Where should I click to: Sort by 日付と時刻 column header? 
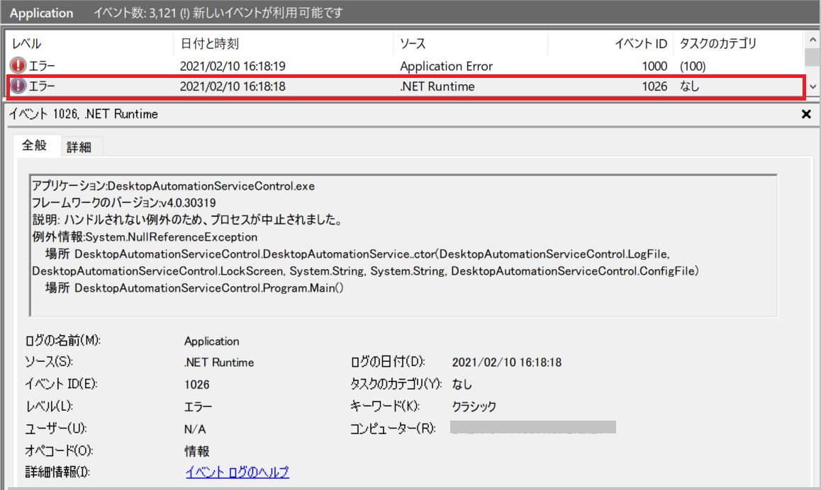coord(283,43)
